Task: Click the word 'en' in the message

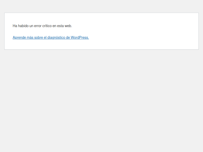Action: click(x=54, y=26)
